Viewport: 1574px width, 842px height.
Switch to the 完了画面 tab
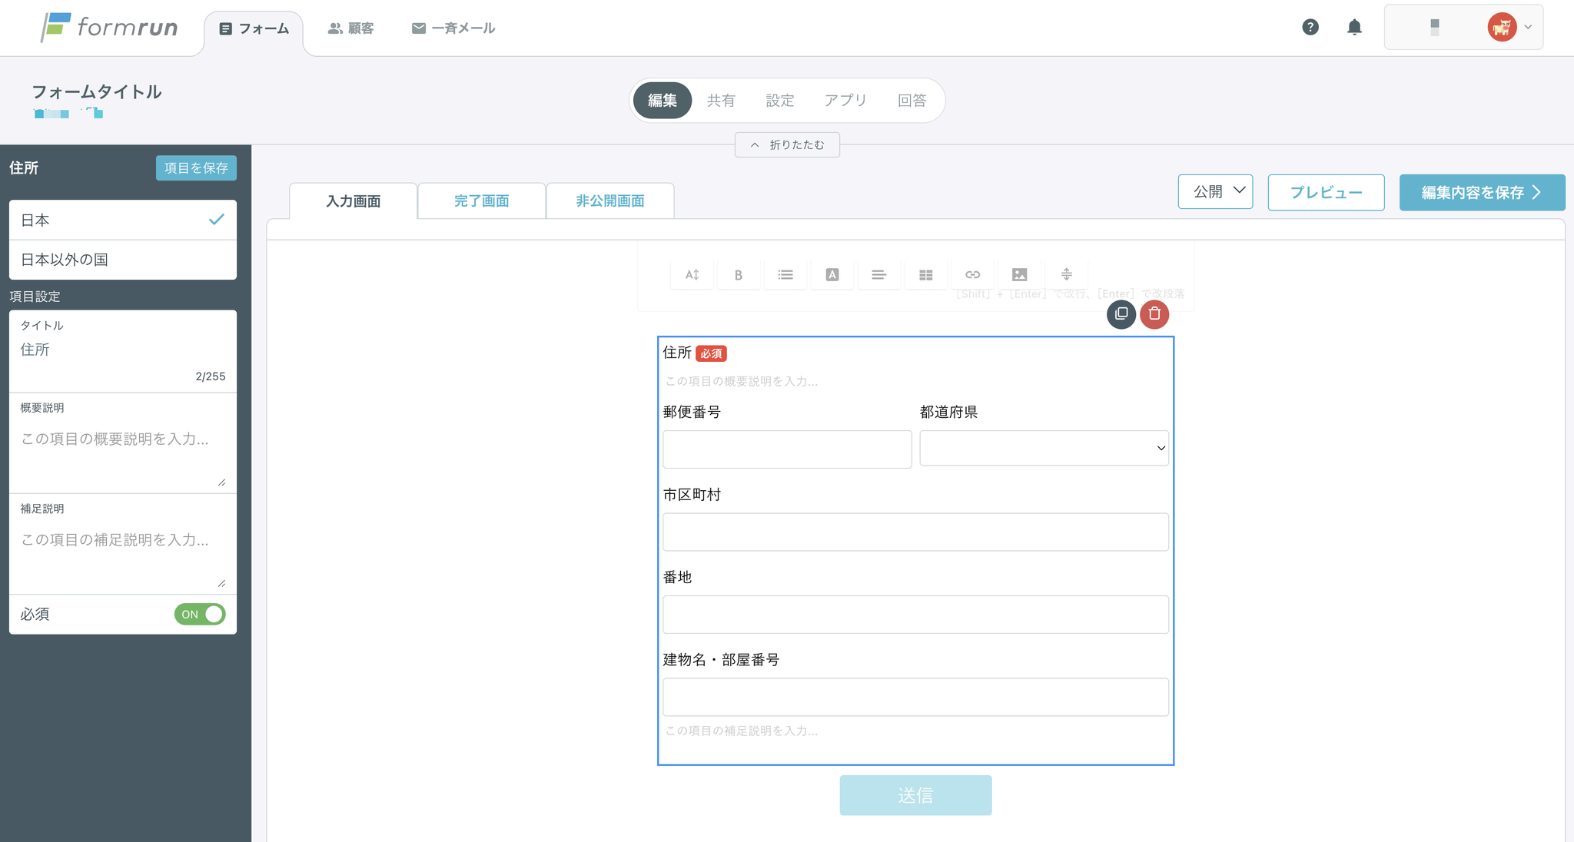481,201
